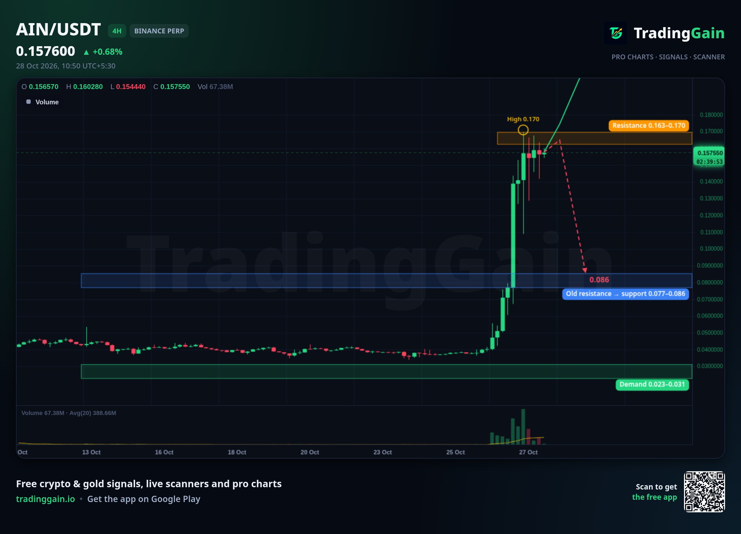
Task: Click the '16 Oct' date axis label
Action: 164,452
